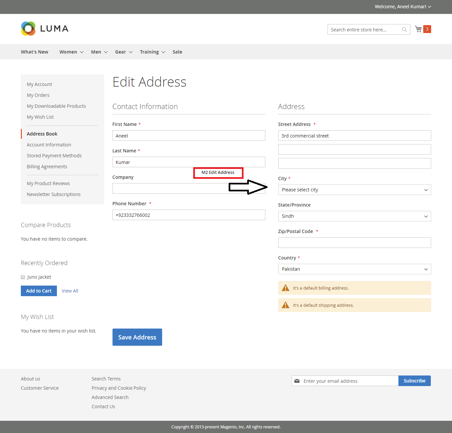Open Stored Payment Methods in sidebar
The image size is (452, 433).
(x=54, y=156)
